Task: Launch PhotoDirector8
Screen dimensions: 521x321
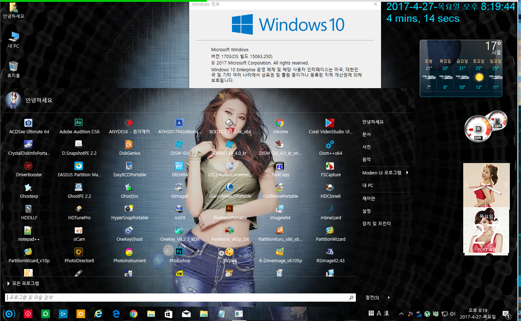Action: (x=79, y=256)
